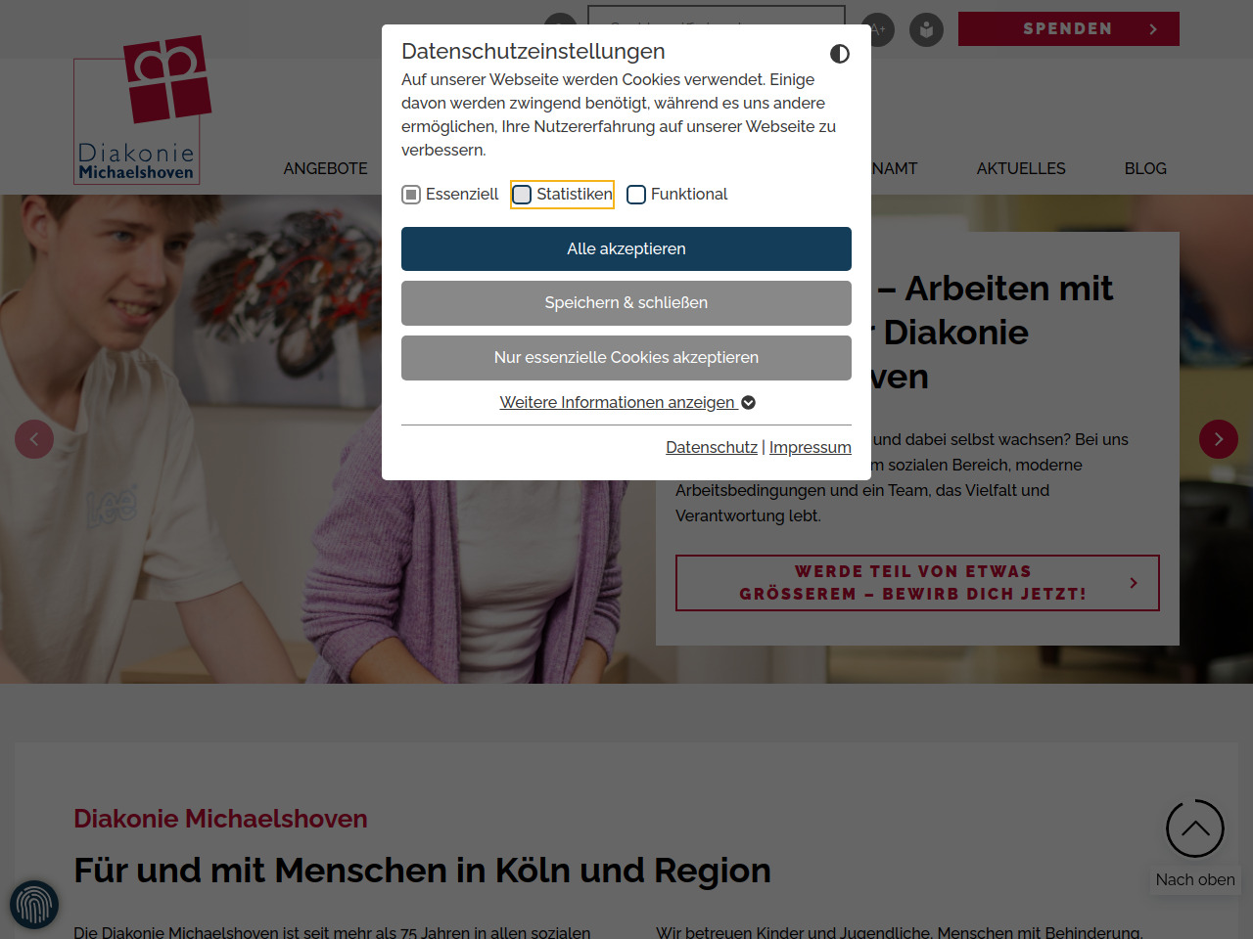Click the Alle akzeptieren button
The image size is (1253, 939).
[x=626, y=248]
